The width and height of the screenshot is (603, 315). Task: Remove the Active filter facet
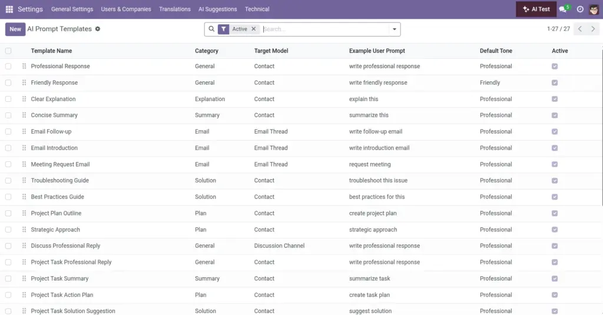pyautogui.click(x=253, y=29)
